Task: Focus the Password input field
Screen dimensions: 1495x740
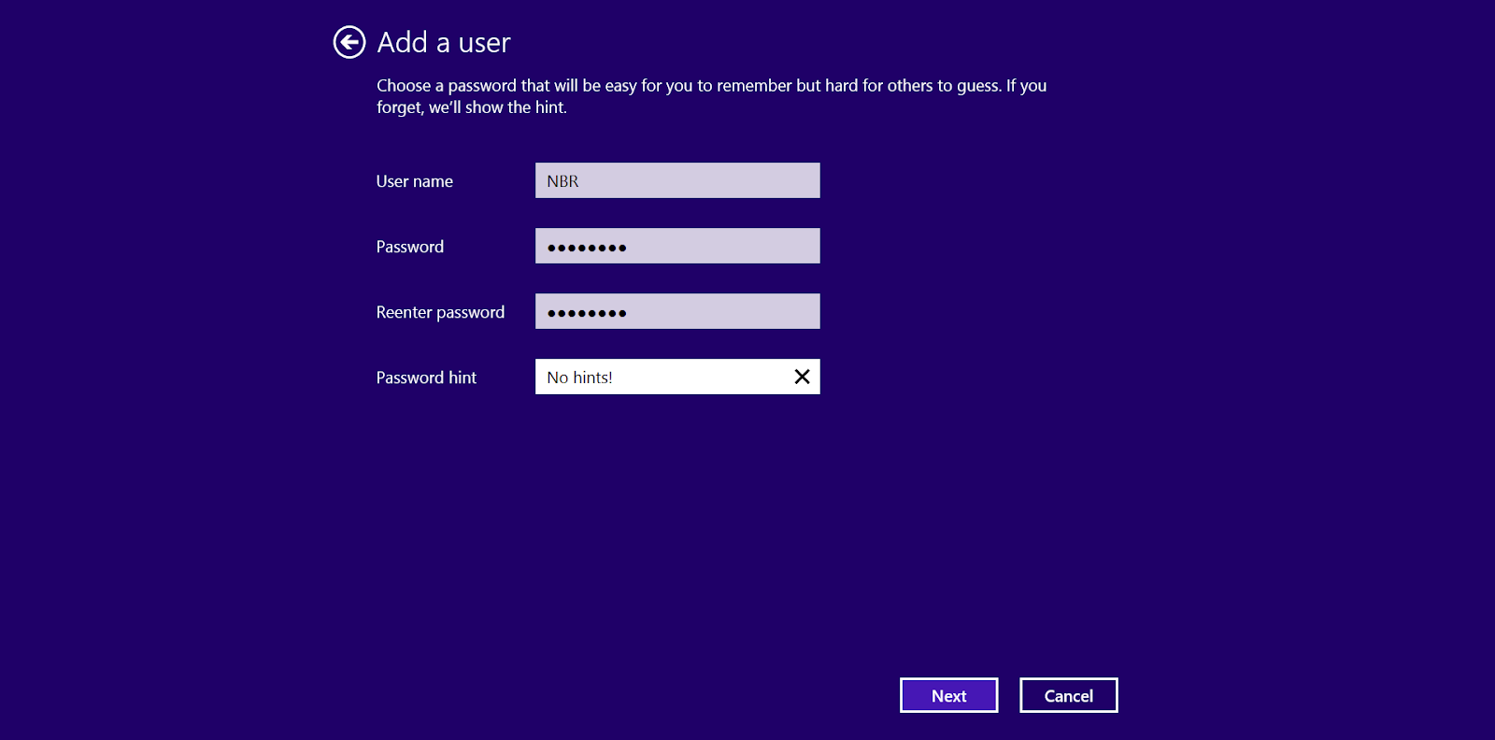Action: click(x=677, y=246)
